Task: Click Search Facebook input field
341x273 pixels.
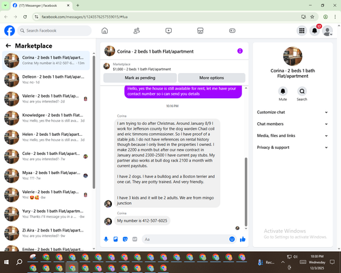Action: (x=55, y=31)
